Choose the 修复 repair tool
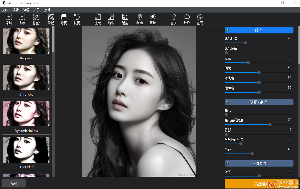 (x=64, y=19)
